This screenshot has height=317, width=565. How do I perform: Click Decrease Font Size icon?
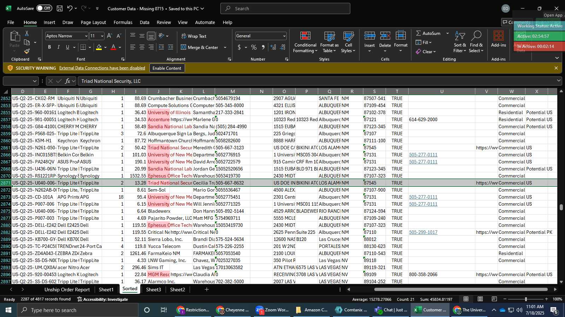(x=119, y=36)
